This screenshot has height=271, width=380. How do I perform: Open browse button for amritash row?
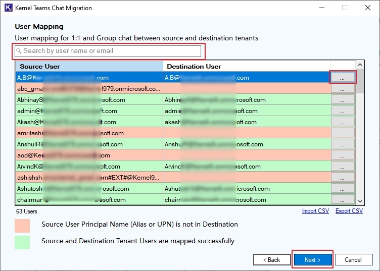343,133
